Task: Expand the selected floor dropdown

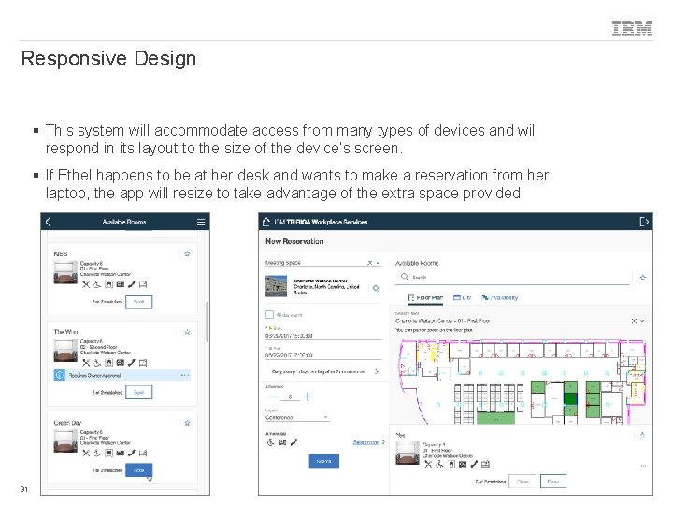Action: (642, 321)
